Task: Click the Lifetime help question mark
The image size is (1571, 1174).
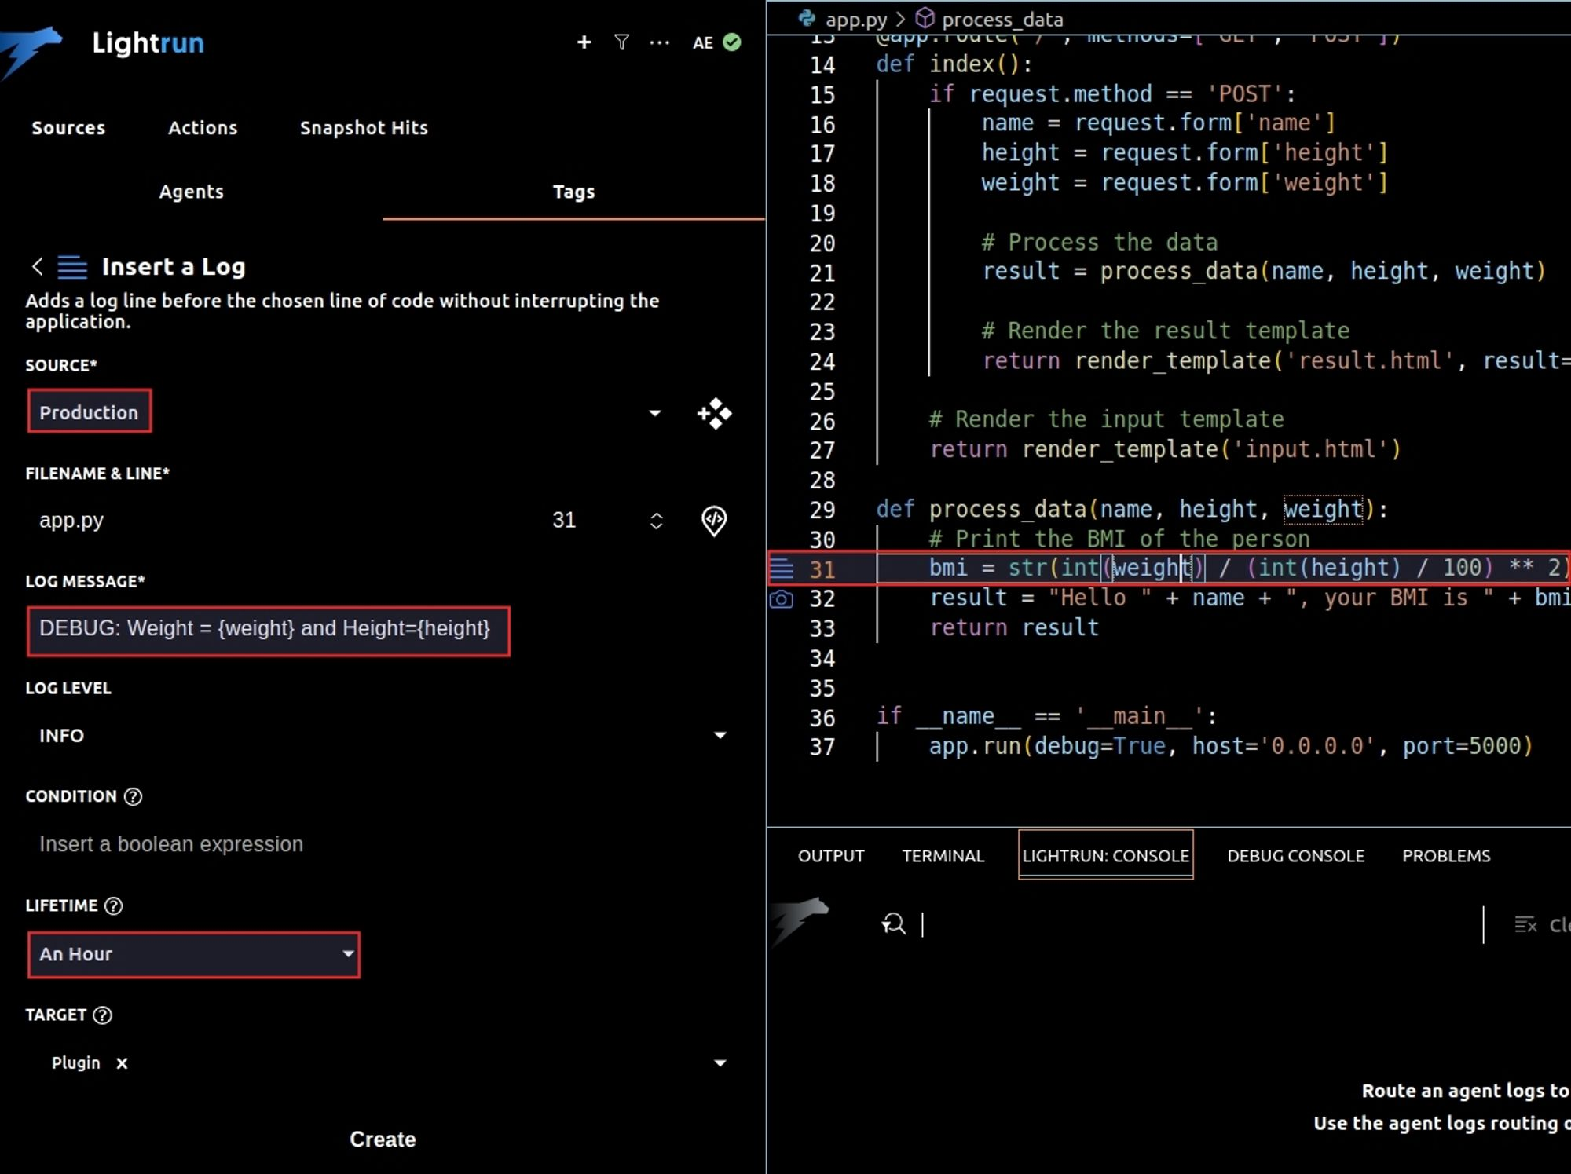Action: pyautogui.click(x=114, y=905)
